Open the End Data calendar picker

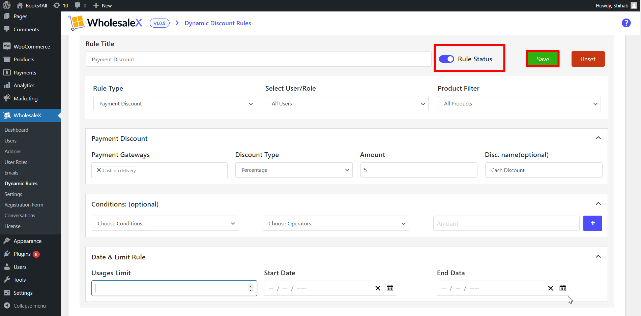click(563, 288)
